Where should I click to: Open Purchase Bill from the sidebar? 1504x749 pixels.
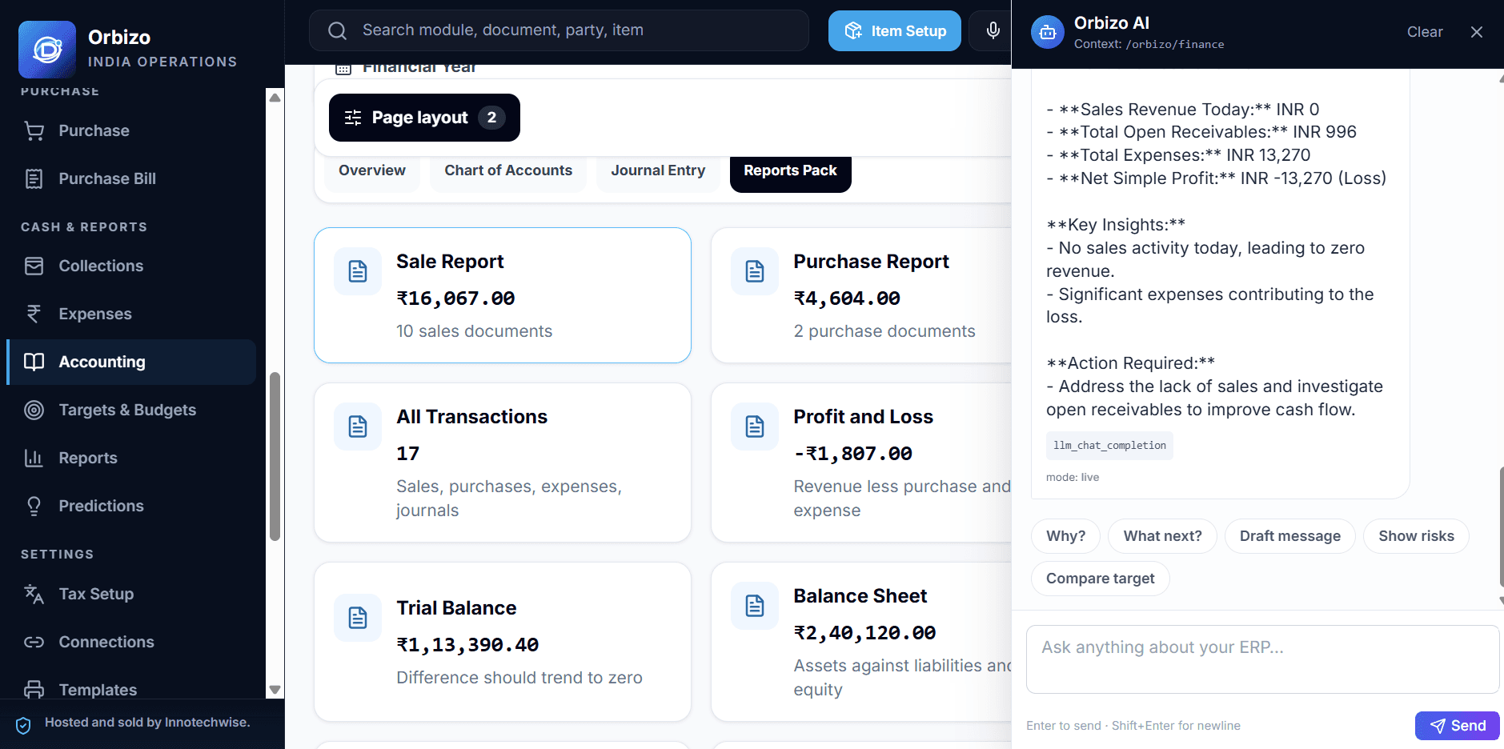click(x=131, y=178)
